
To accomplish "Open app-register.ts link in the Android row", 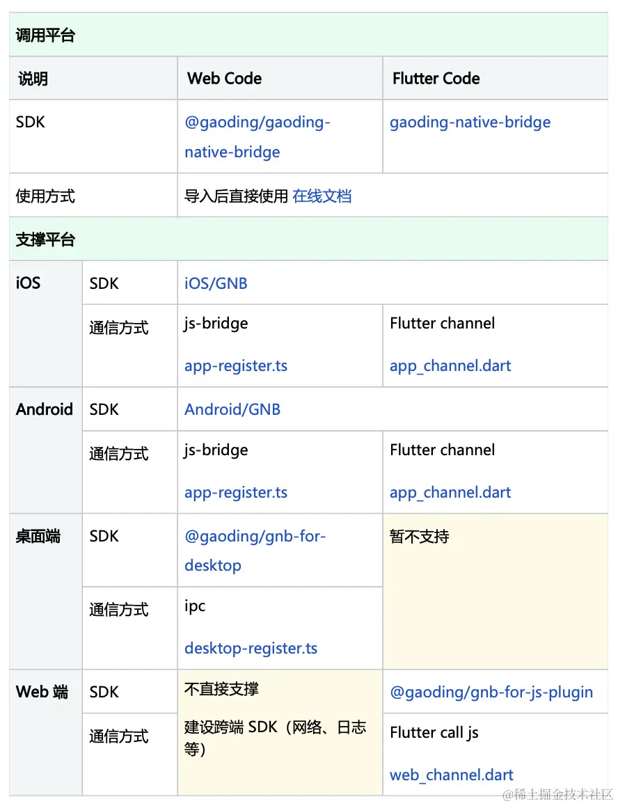I will click(235, 493).
